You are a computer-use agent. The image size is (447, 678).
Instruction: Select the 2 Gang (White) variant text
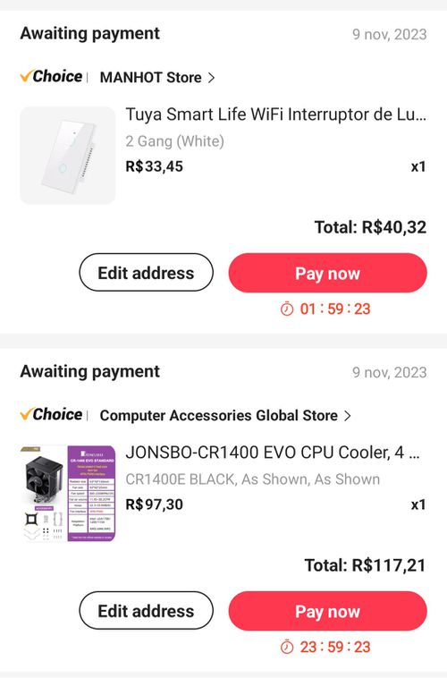[x=174, y=141]
